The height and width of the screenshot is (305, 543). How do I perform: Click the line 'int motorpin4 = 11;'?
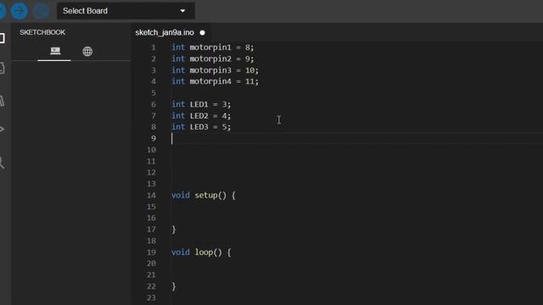tap(215, 81)
